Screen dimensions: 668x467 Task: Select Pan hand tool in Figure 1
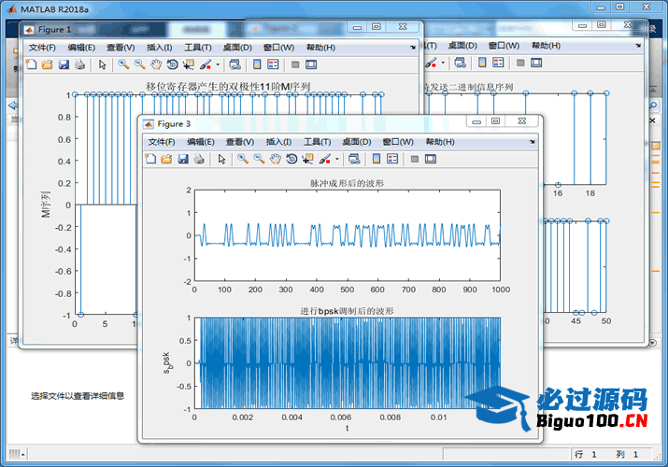tap(156, 64)
